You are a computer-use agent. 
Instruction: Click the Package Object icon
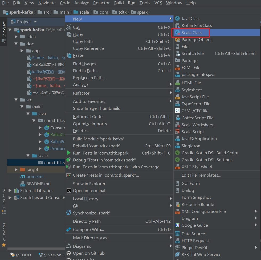pos(177,40)
